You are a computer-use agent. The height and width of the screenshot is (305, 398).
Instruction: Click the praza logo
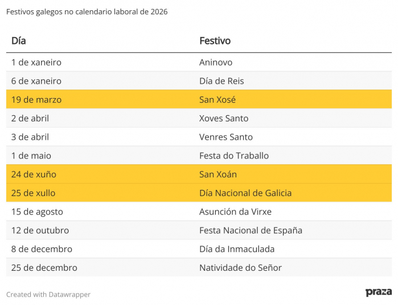(x=379, y=292)
